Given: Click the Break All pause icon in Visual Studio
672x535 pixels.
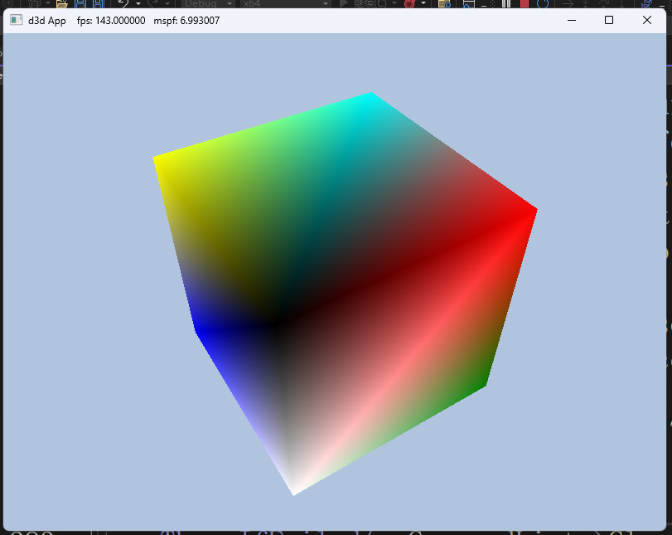Looking at the screenshot, I should coord(506,4).
